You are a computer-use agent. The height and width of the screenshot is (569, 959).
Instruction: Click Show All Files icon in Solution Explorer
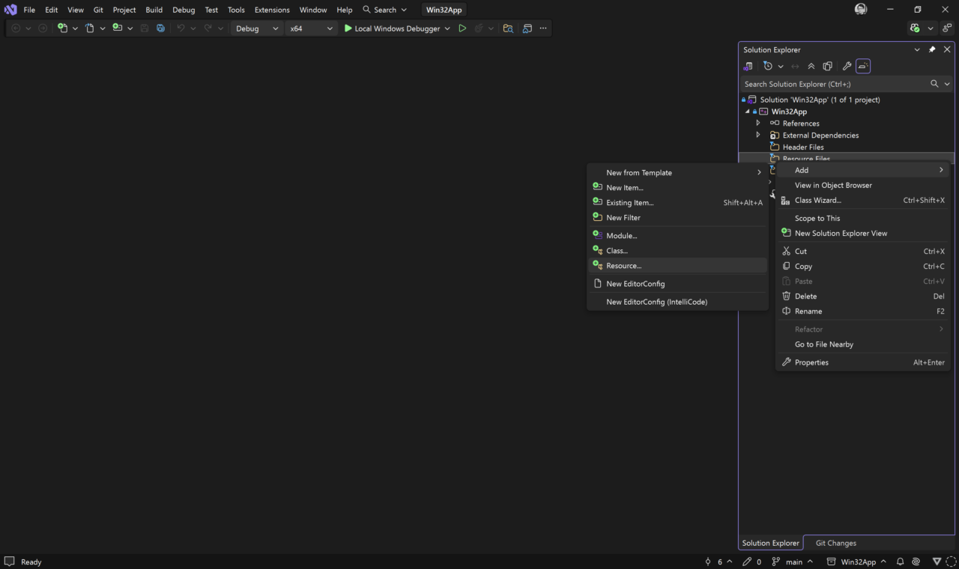(828, 67)
